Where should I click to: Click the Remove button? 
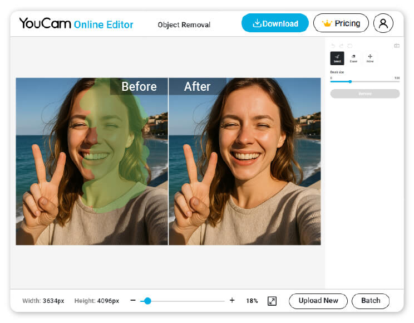365,94
